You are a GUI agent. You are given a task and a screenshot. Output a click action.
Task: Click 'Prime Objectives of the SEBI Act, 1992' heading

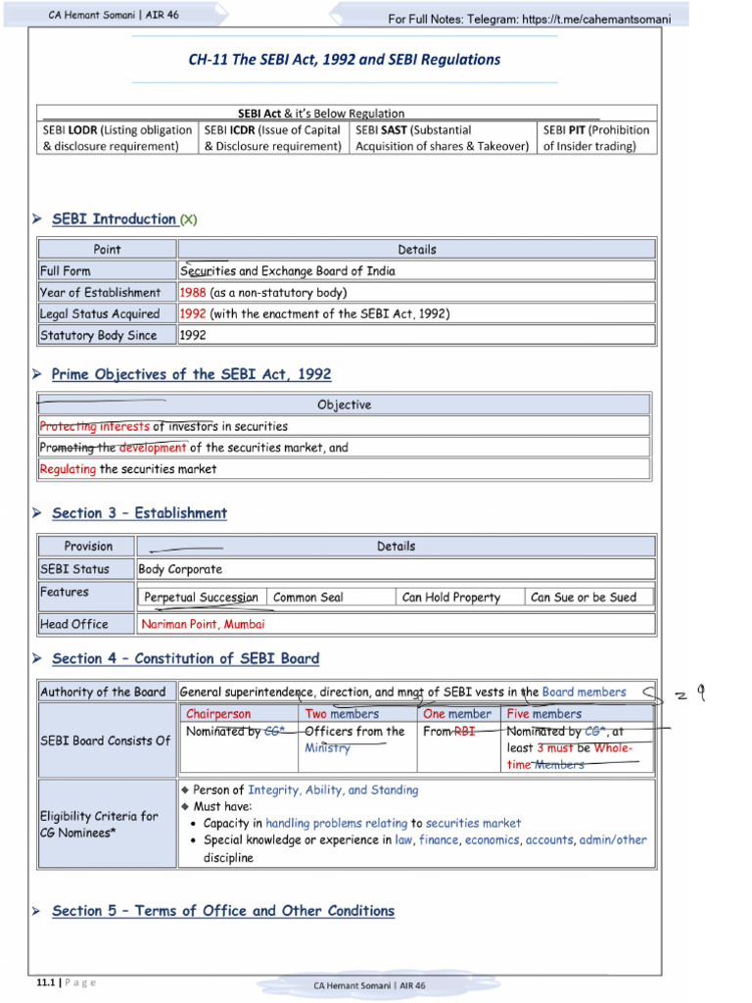click(191, 374)
